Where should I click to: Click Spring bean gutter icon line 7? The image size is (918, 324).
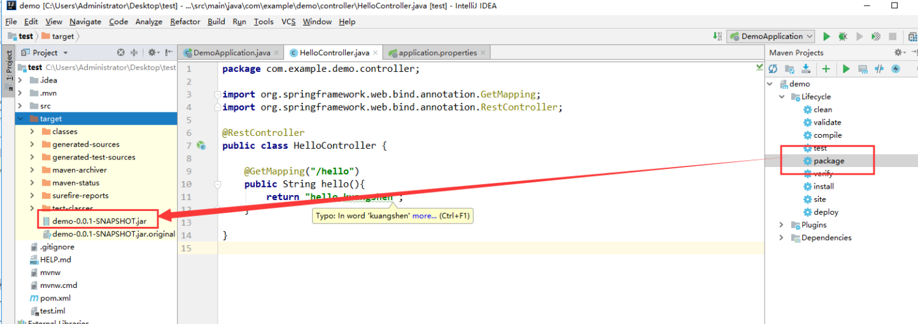(x=201, y=145)
